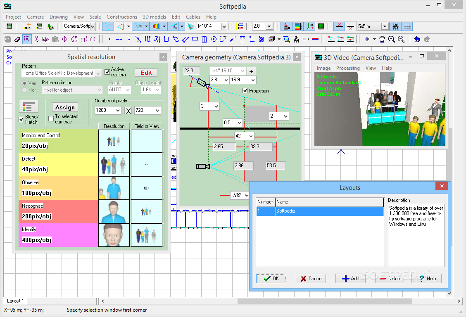Open the 1280 horizontal pixels dropdown
The height and width of the screenshot is (317, 466).
tap(118, 110)
